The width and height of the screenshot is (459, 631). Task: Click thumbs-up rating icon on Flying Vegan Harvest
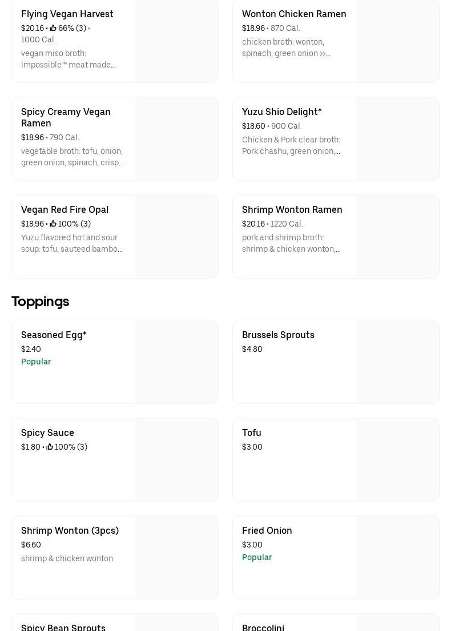coord(53,28)
